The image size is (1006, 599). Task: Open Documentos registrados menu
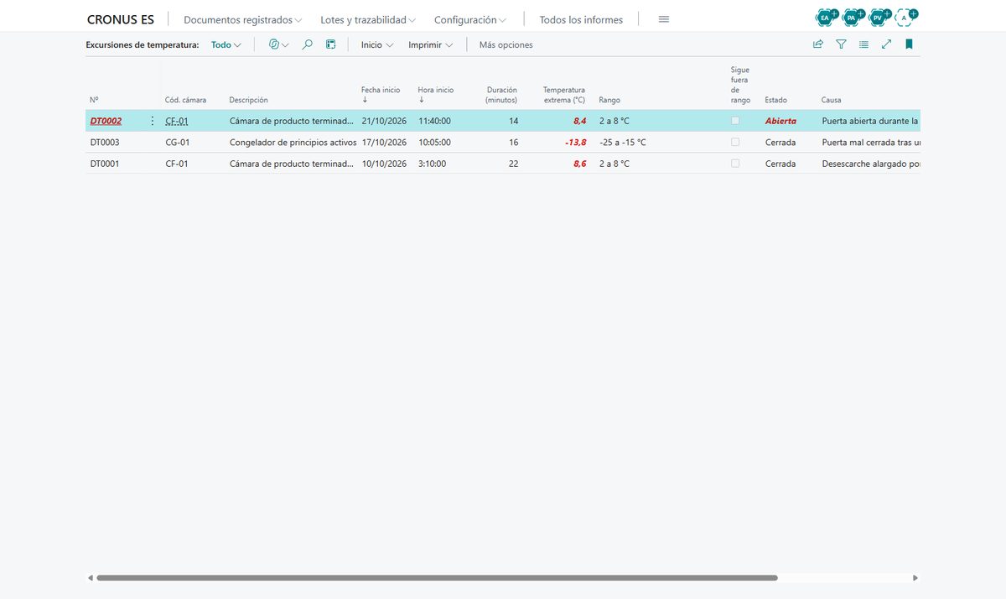click(x=243, y=19)
